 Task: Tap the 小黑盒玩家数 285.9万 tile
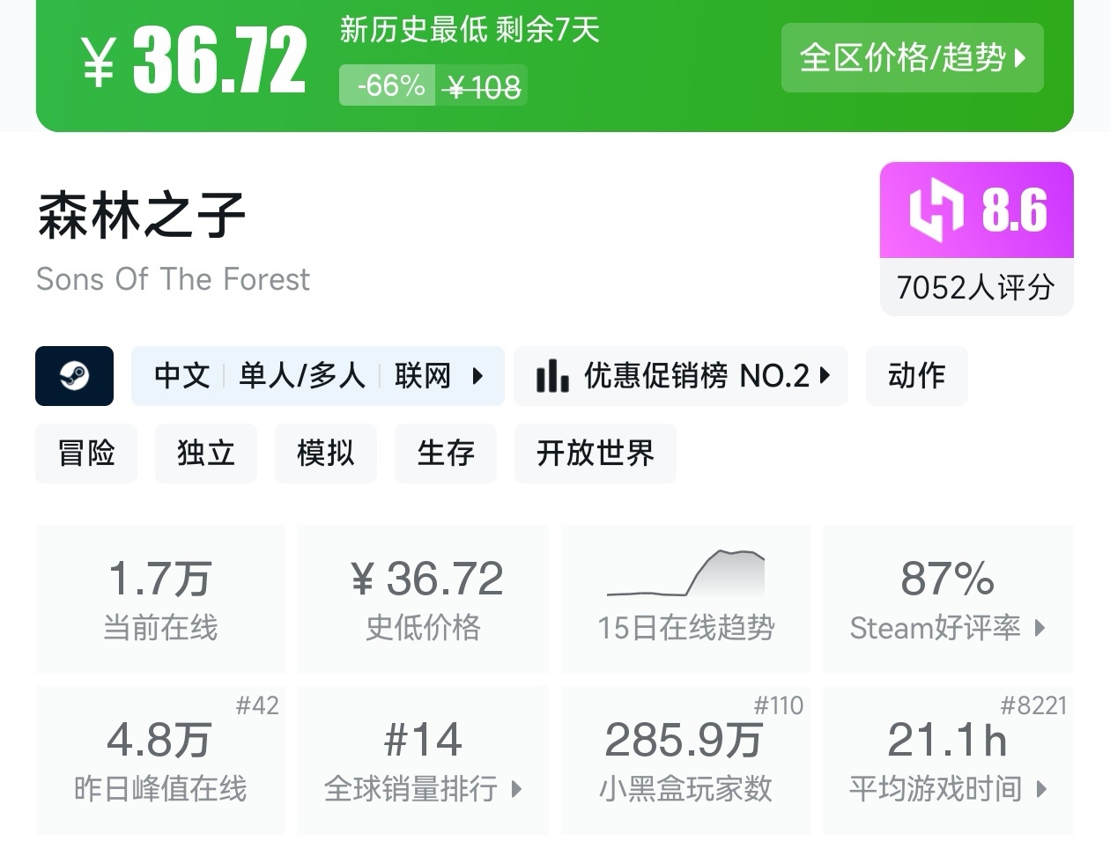coord(685,760)
